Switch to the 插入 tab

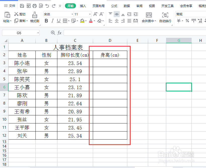coord(83,6)
